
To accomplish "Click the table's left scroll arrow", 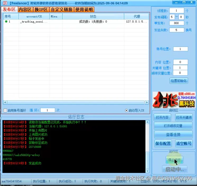I will pos(5,102).
